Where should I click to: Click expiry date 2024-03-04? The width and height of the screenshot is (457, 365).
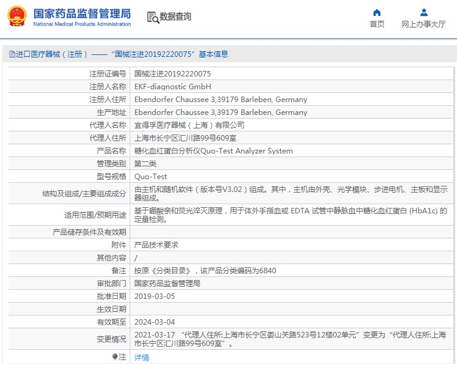point(154,322)
